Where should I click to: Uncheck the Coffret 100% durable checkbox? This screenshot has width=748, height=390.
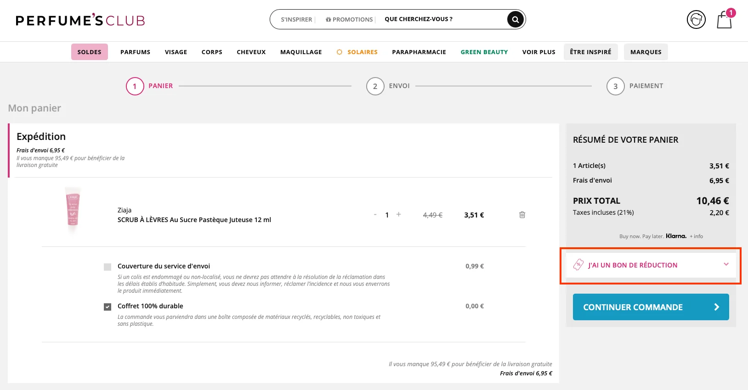[108, 306]
